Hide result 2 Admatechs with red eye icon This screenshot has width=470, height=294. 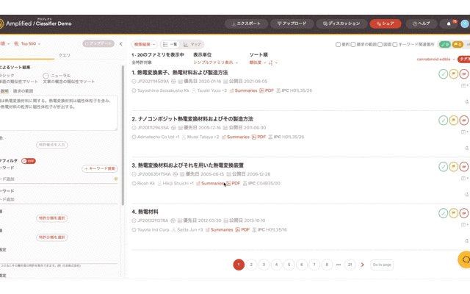[463, 121]
